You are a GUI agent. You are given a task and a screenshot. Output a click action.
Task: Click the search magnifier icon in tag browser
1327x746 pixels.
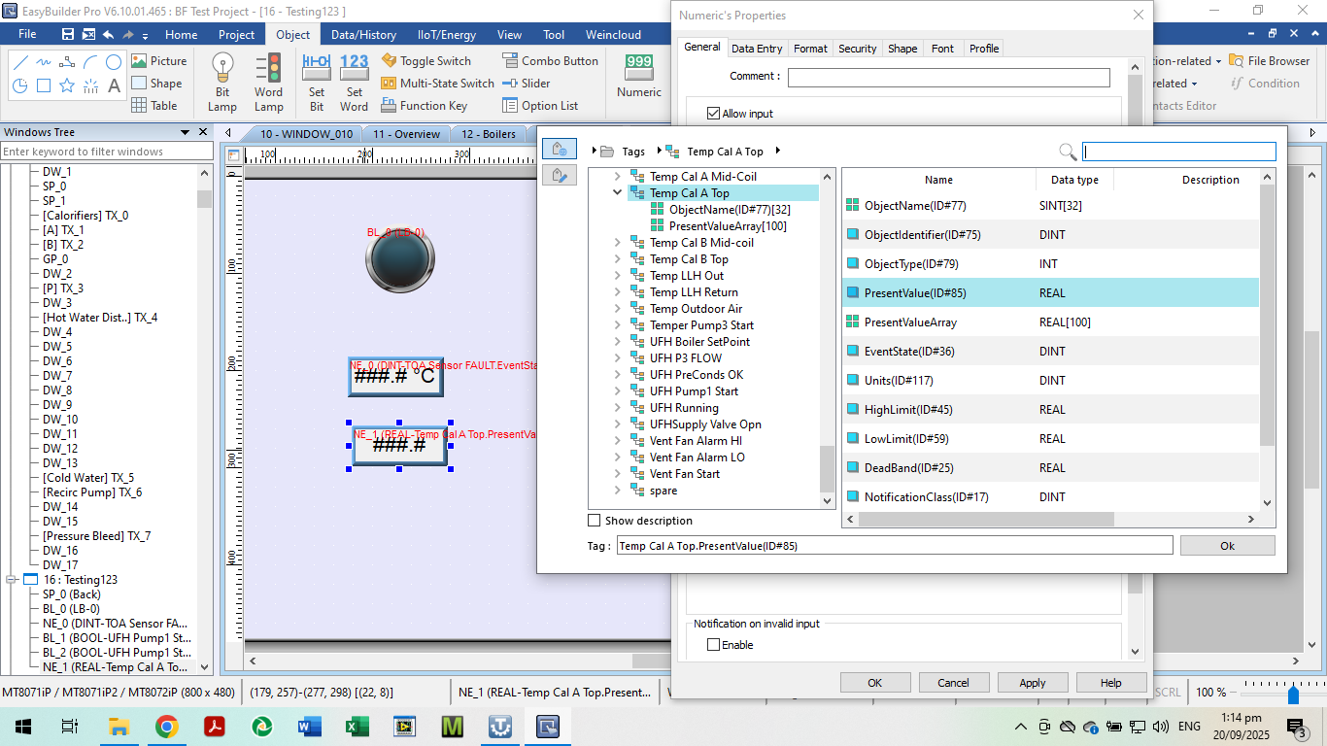click(x=1067, y=152)
